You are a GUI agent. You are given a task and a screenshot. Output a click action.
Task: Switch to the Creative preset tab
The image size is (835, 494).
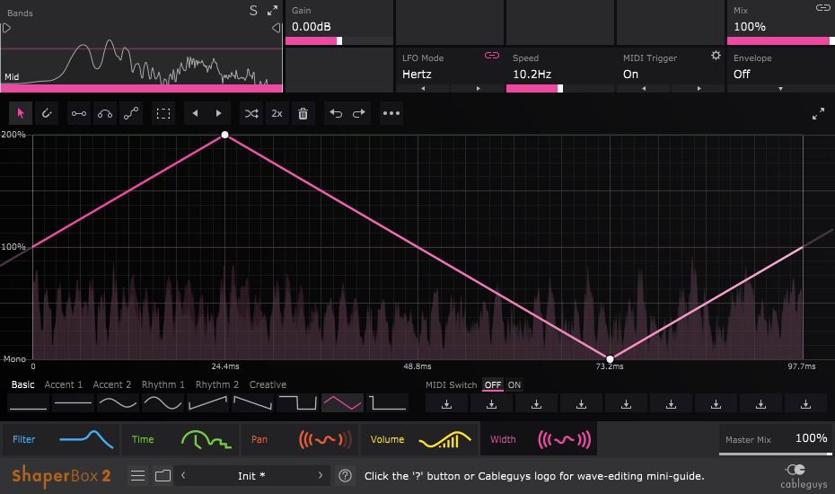tap(268, 385)
